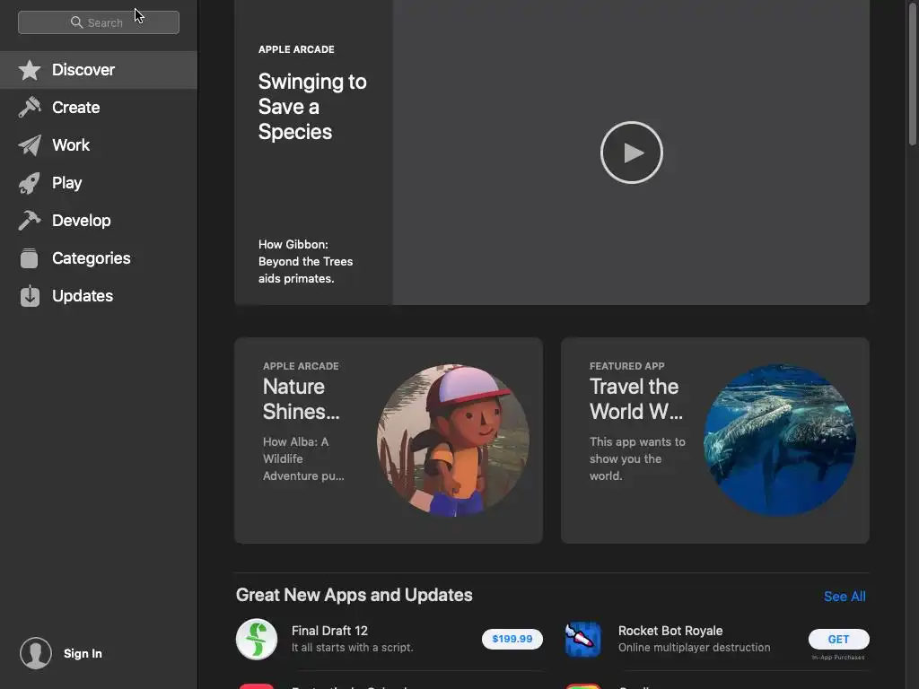Click the Categories box icon

coord(30,258)
